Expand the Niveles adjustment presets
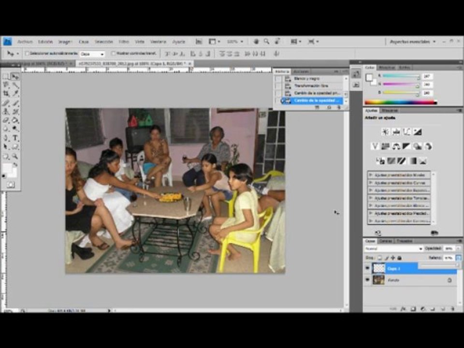 (371, 175)
